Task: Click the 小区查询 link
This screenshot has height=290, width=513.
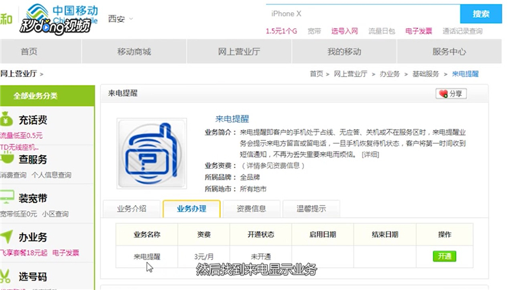Action: coord(55,214)
